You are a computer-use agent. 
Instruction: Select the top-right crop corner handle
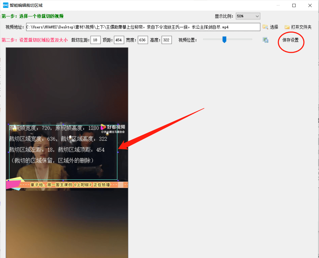118,124
